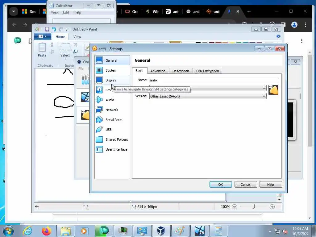Expand the Type dropdown arrow
Screen dimensions: 316x237
click(x=264, y=88)
